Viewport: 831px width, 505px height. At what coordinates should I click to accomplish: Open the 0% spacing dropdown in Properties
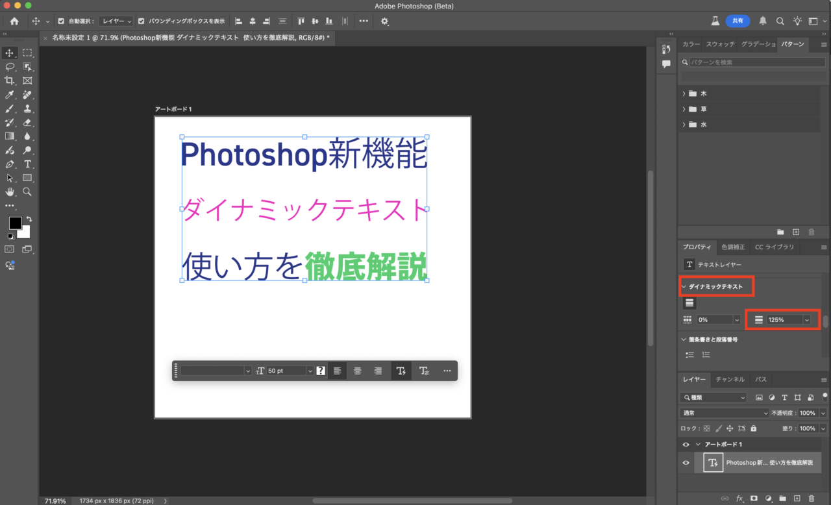[x=736, y=319]
